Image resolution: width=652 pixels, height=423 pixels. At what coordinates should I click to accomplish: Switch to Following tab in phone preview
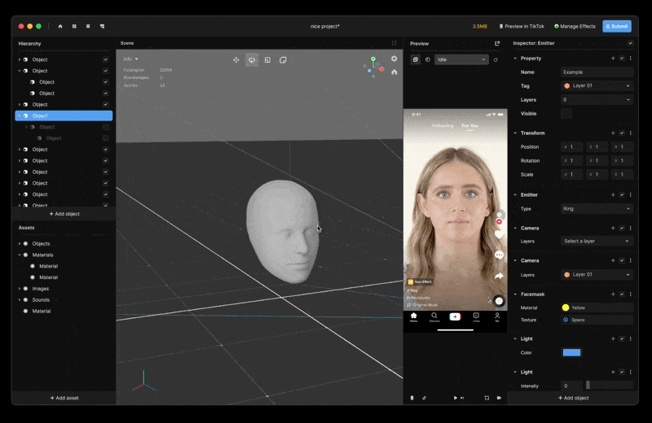coord(443,125)
